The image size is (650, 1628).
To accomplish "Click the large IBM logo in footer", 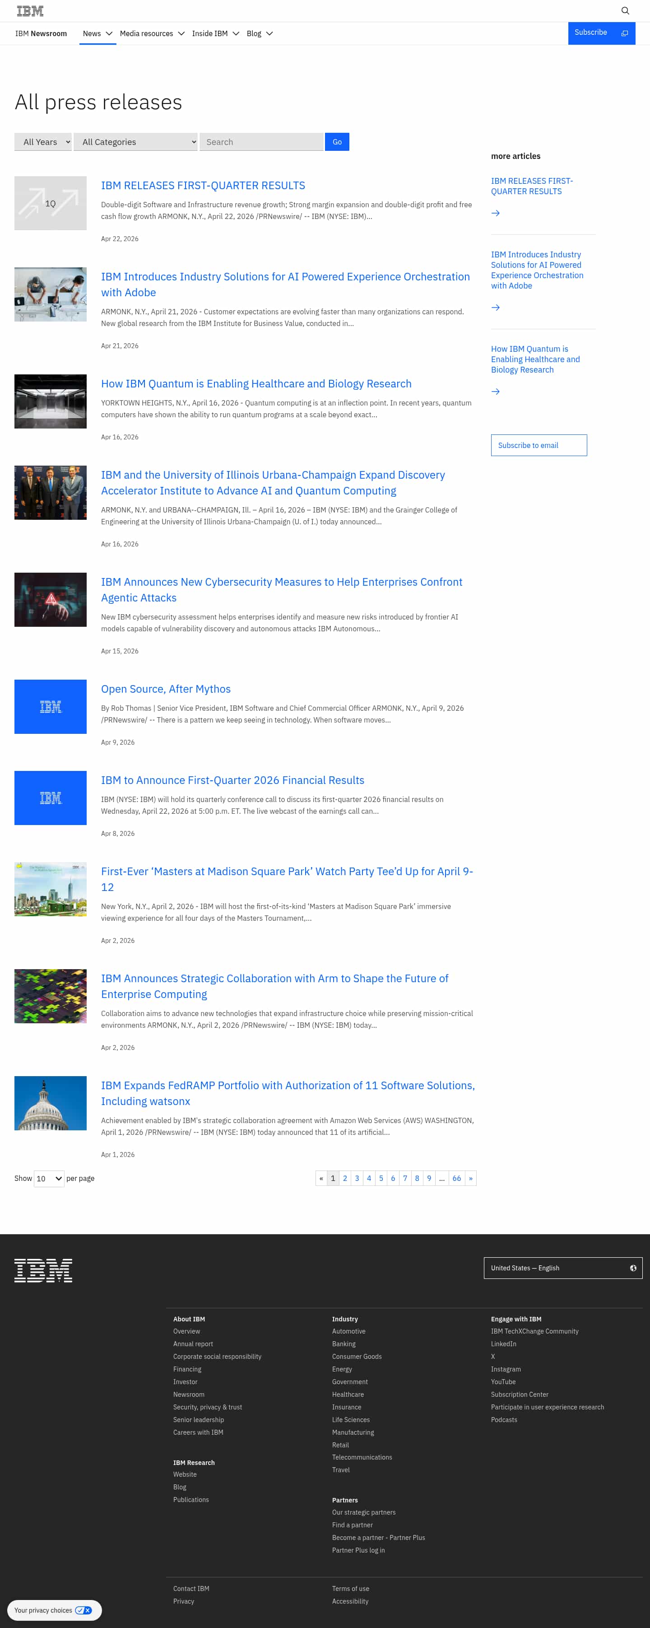I will click(x=43, y=1270).
